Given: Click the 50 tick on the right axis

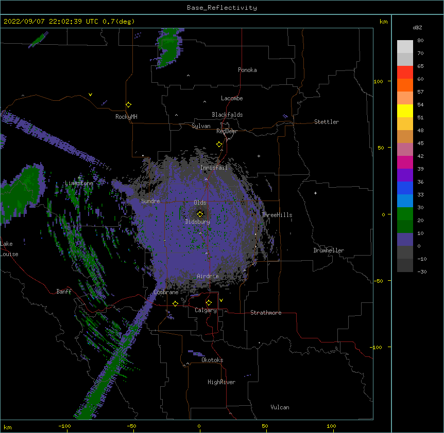Looking at the screenshot, I should [x=381, y=148].
